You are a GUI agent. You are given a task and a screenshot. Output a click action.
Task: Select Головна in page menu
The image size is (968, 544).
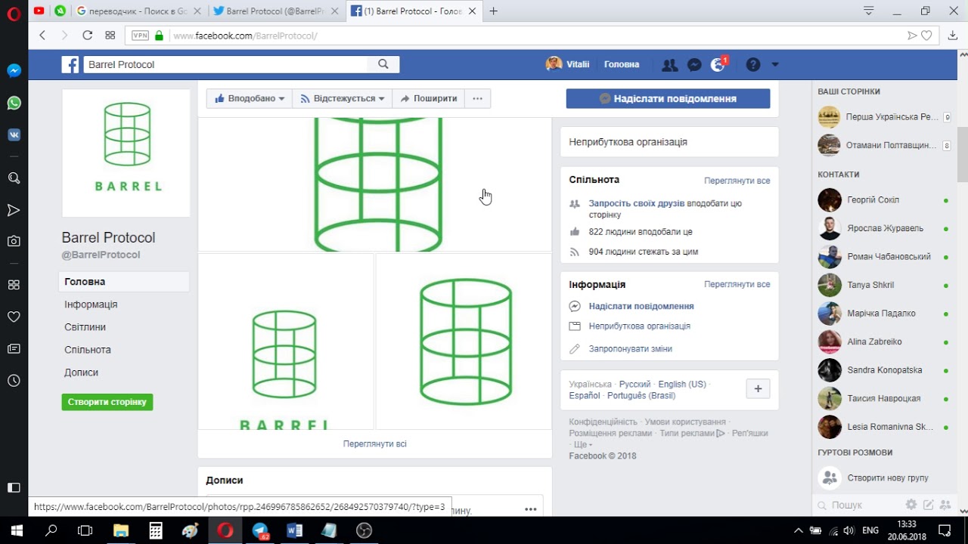point(124,282)
